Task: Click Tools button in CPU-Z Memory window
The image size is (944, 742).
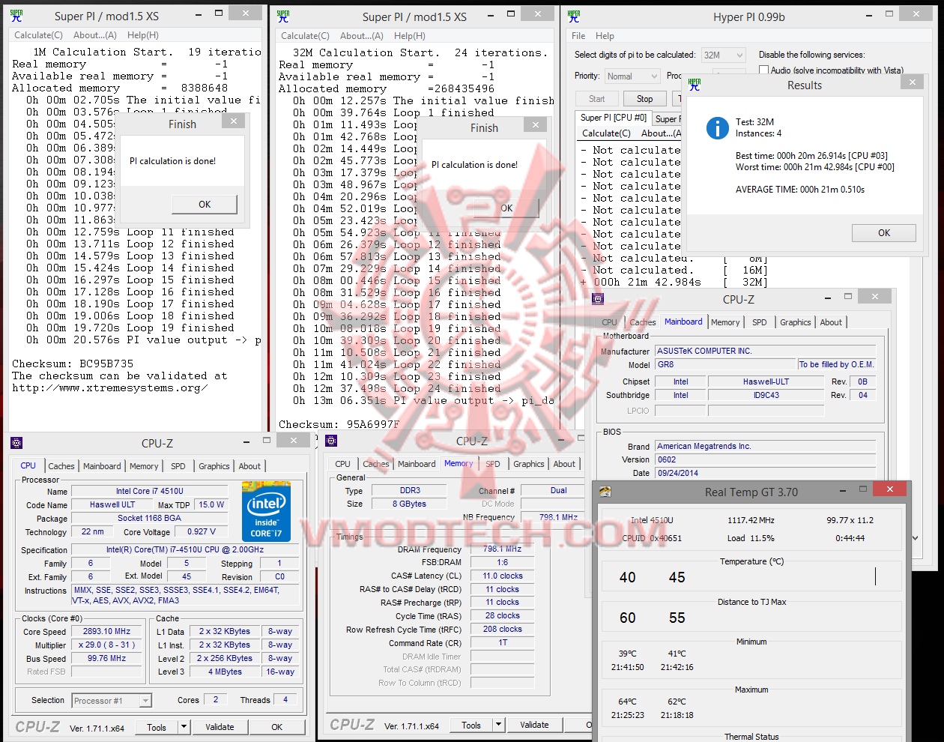Action: pyautogui.click(x=471, y=725)
